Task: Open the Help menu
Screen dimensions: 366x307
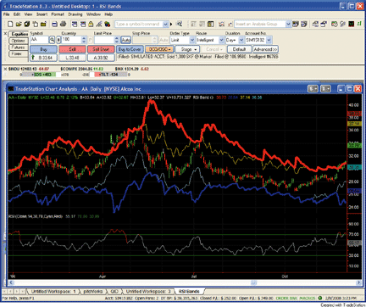Action: point(108,14)
